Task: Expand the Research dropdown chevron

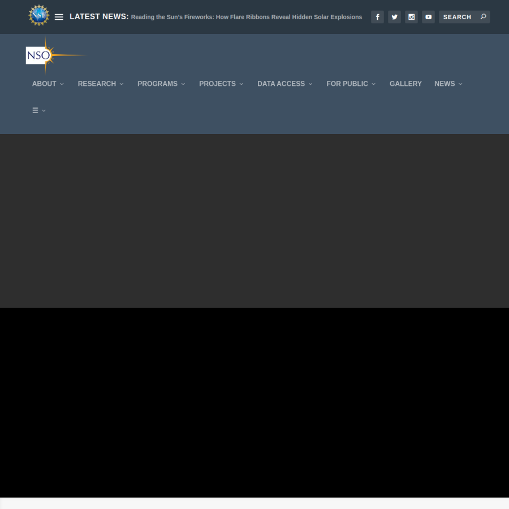Action: [x=122, y=84]
